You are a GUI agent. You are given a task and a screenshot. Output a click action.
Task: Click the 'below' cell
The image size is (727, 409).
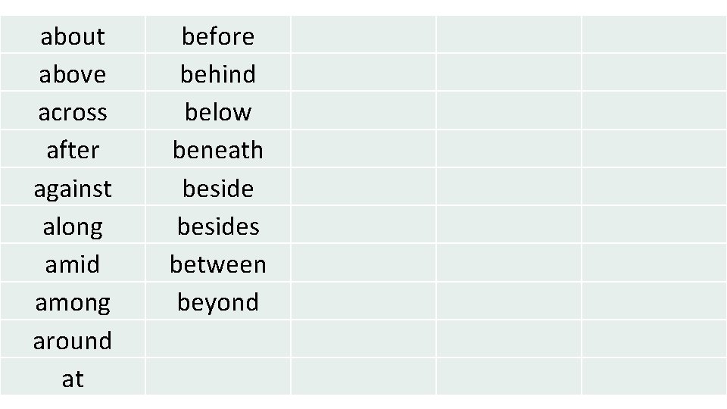pos(218,111)
